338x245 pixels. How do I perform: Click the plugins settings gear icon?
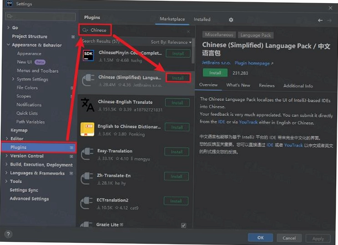[231, 20]
